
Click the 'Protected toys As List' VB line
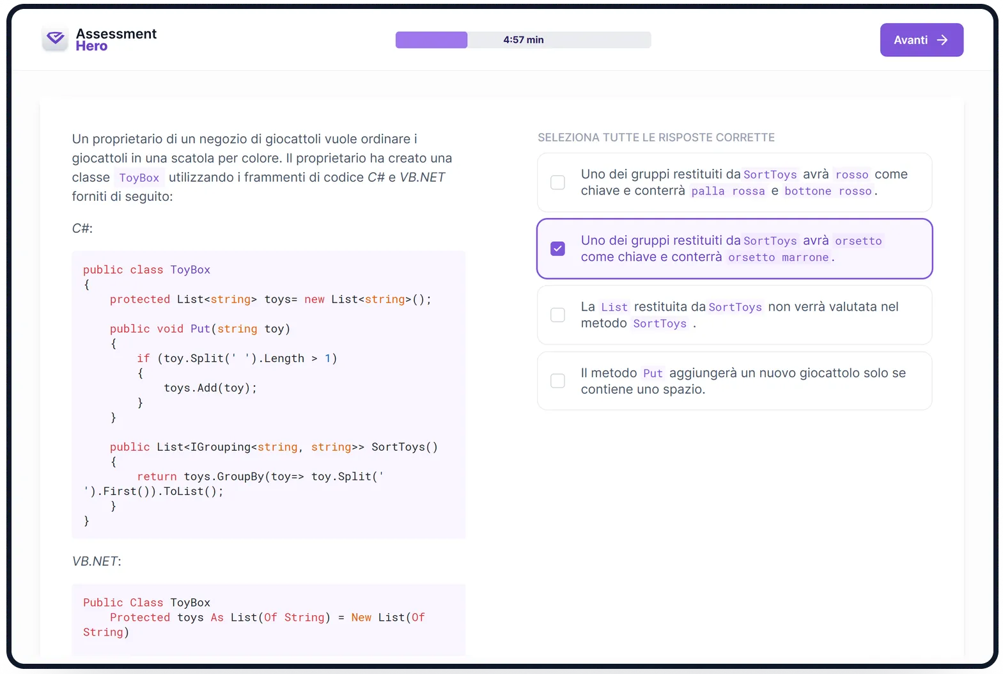coord(254,625)
